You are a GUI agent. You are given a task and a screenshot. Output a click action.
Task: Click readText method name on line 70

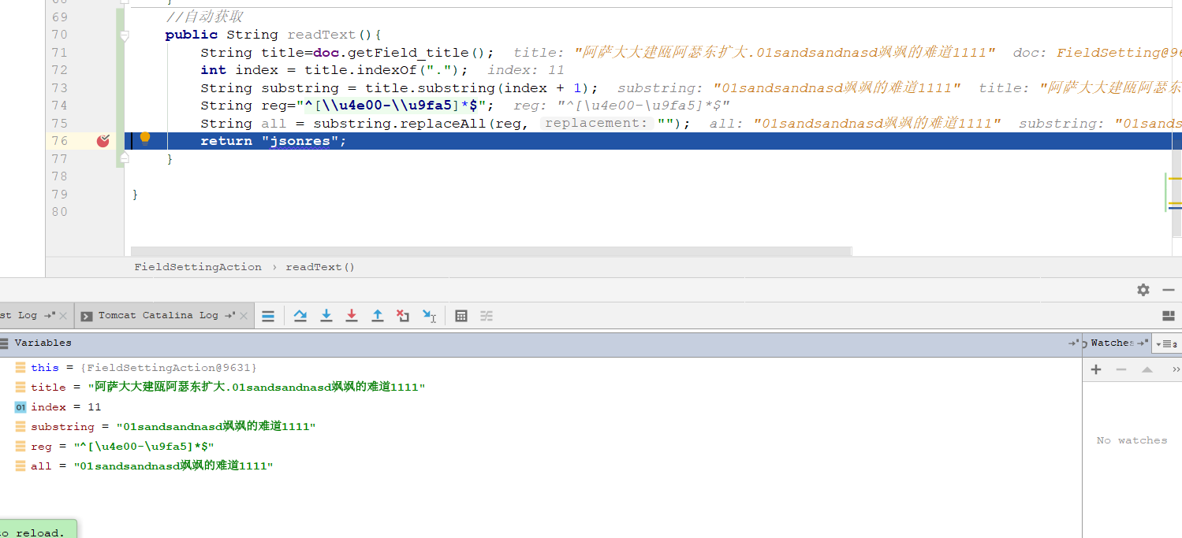point(323,35)
